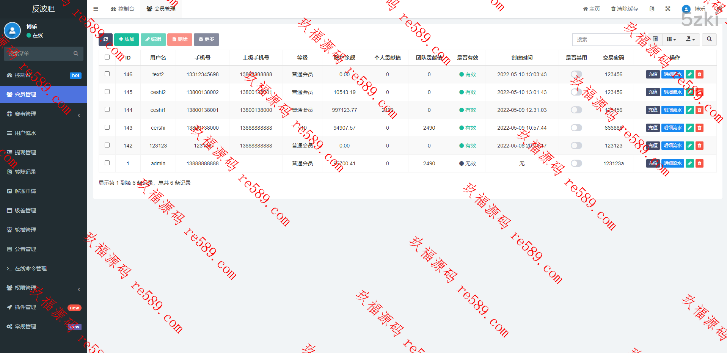The height and width of the screenshot is (353, 727).
Task: Toggle the disable switch for user admin
Action: pyautogui.click(x=576, y=163)
